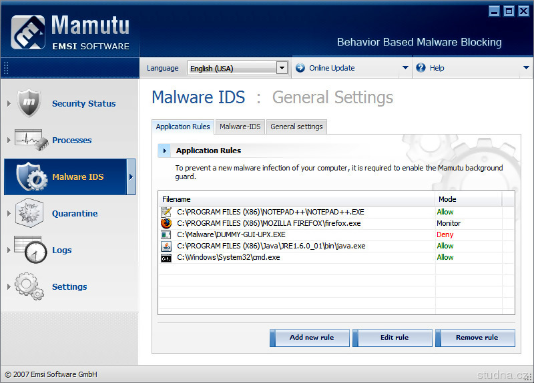
Task: Click the Java icon in rules list
Action: tap(166, 246)
